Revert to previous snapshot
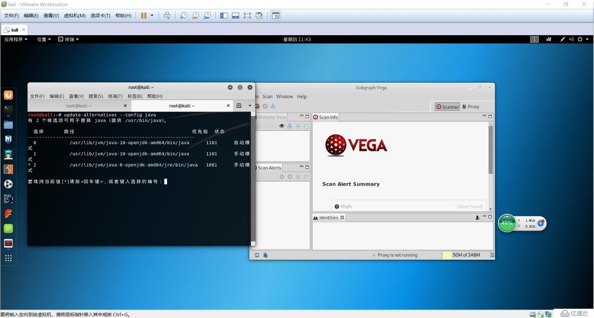594x318 pixels. (x=195, y=16)
